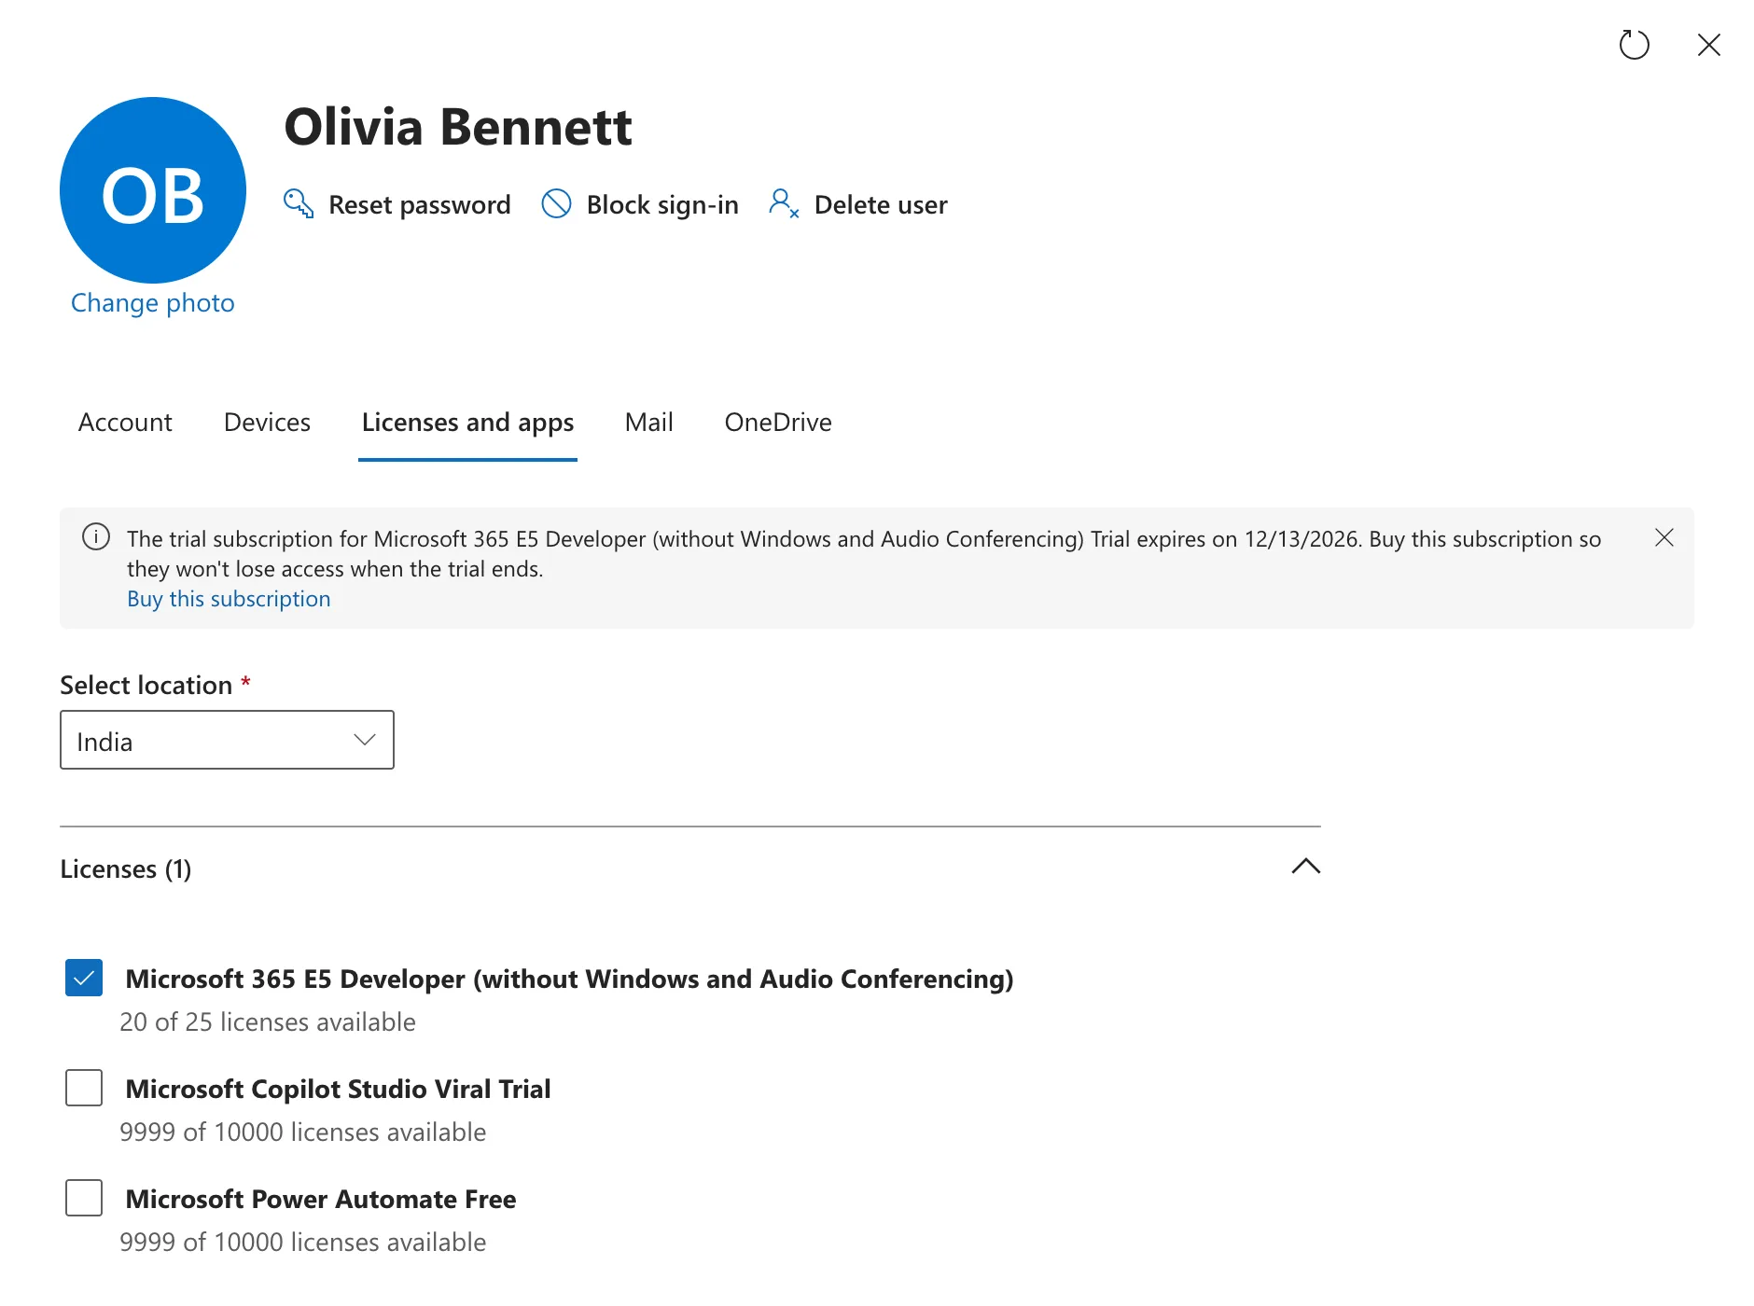Uncheck Microsoft 365 E5 Developer license
The width and height of the screenshot is (1754, 1306).
click(84, 978)
